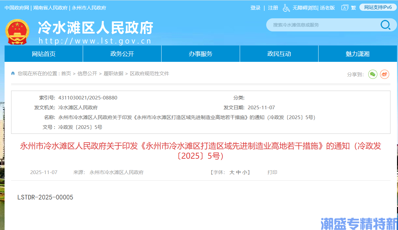Click the 注册 registration link

pyautogui.click(x=273, y=7)
